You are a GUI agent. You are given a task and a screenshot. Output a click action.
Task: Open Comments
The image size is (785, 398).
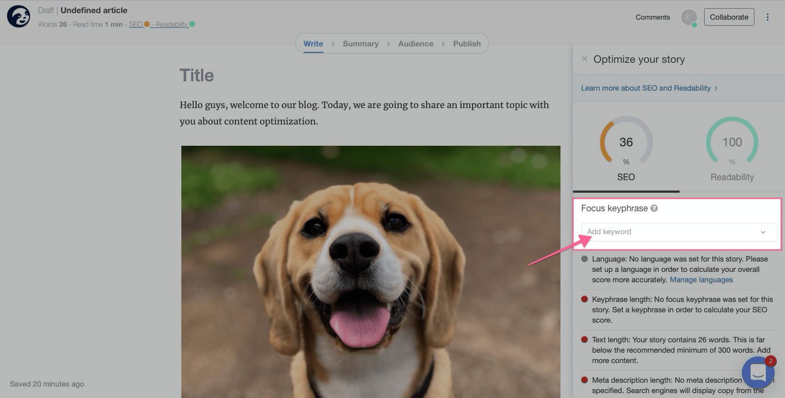pyautogui.click(x=653, y=17)
